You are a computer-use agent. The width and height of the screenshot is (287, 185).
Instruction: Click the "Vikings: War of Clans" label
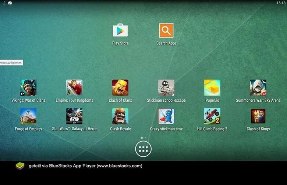(28, 100)
